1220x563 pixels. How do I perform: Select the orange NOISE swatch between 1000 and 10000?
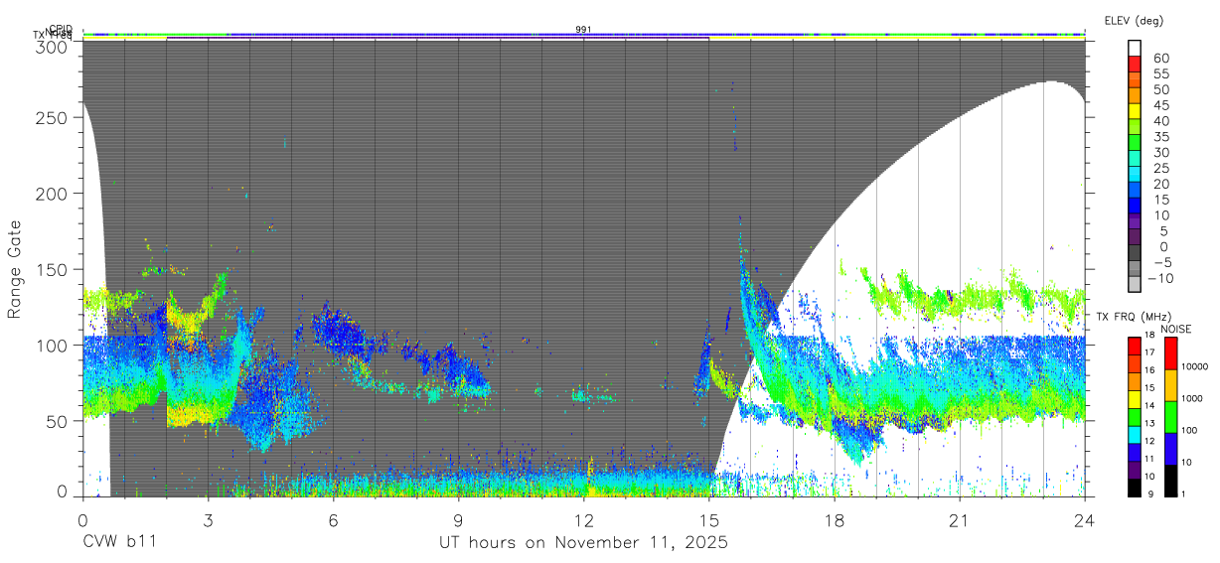click(x=1169, y=384)
